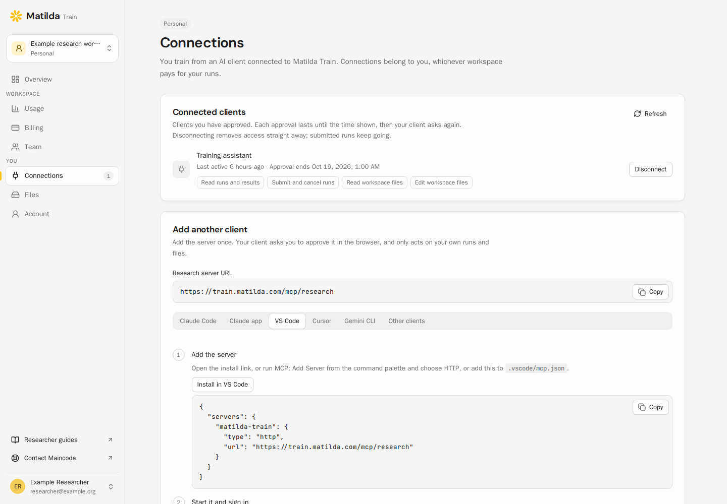Go to the Billing page
Screen dimensions: 727x504
click(63, 128)
